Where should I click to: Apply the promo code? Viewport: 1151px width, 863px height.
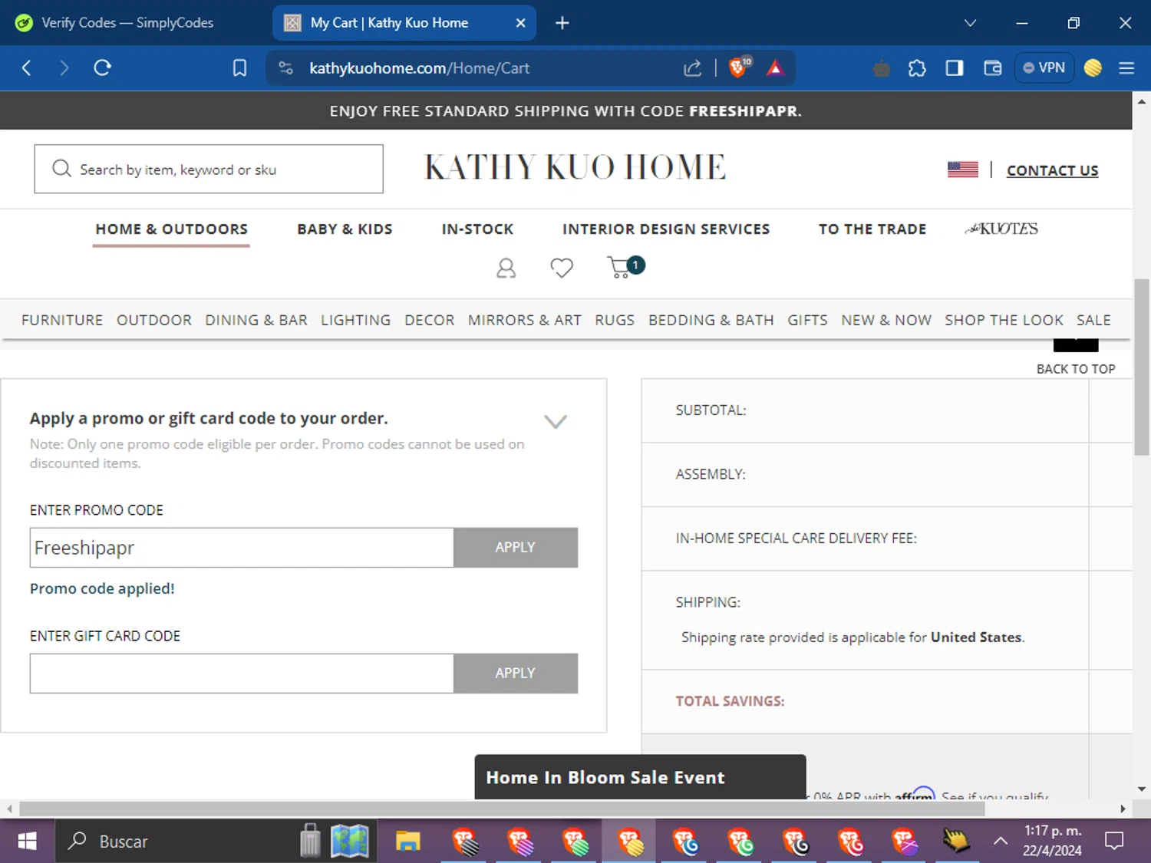pos(515,548)
